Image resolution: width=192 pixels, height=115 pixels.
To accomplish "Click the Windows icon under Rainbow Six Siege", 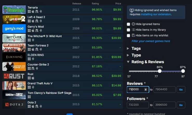I will click(x=29, y=96).
